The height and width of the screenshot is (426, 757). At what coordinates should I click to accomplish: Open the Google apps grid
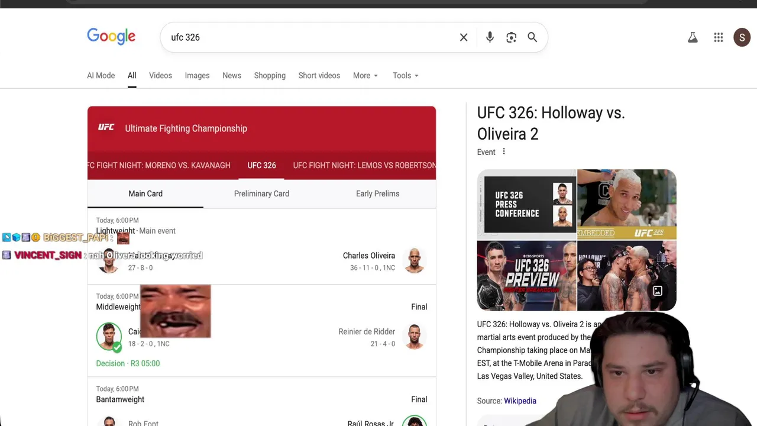pyautogui.click(x=719, y=37)
